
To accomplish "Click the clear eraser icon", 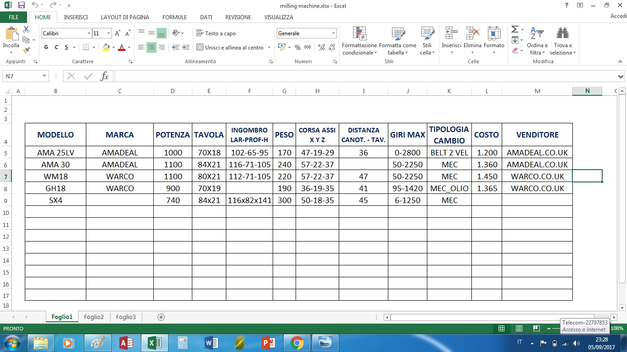I will tap(515, 50).
